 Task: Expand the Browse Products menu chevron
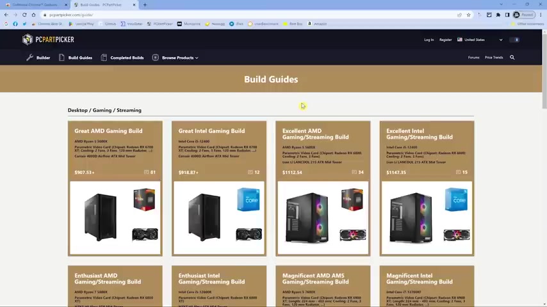click(x=197, y=58)
